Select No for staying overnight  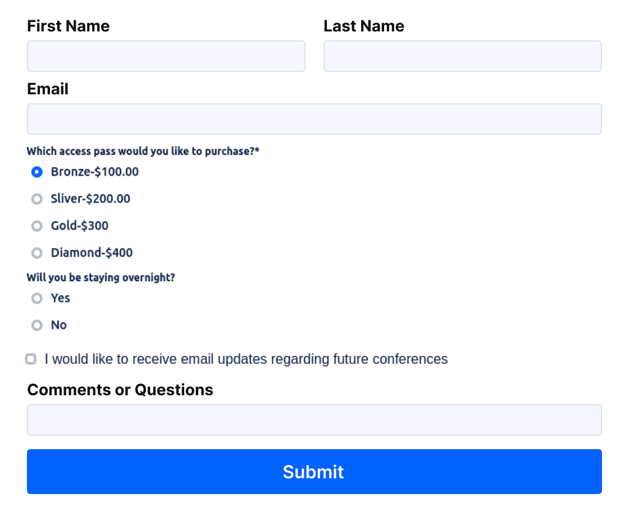click(37, 325)
